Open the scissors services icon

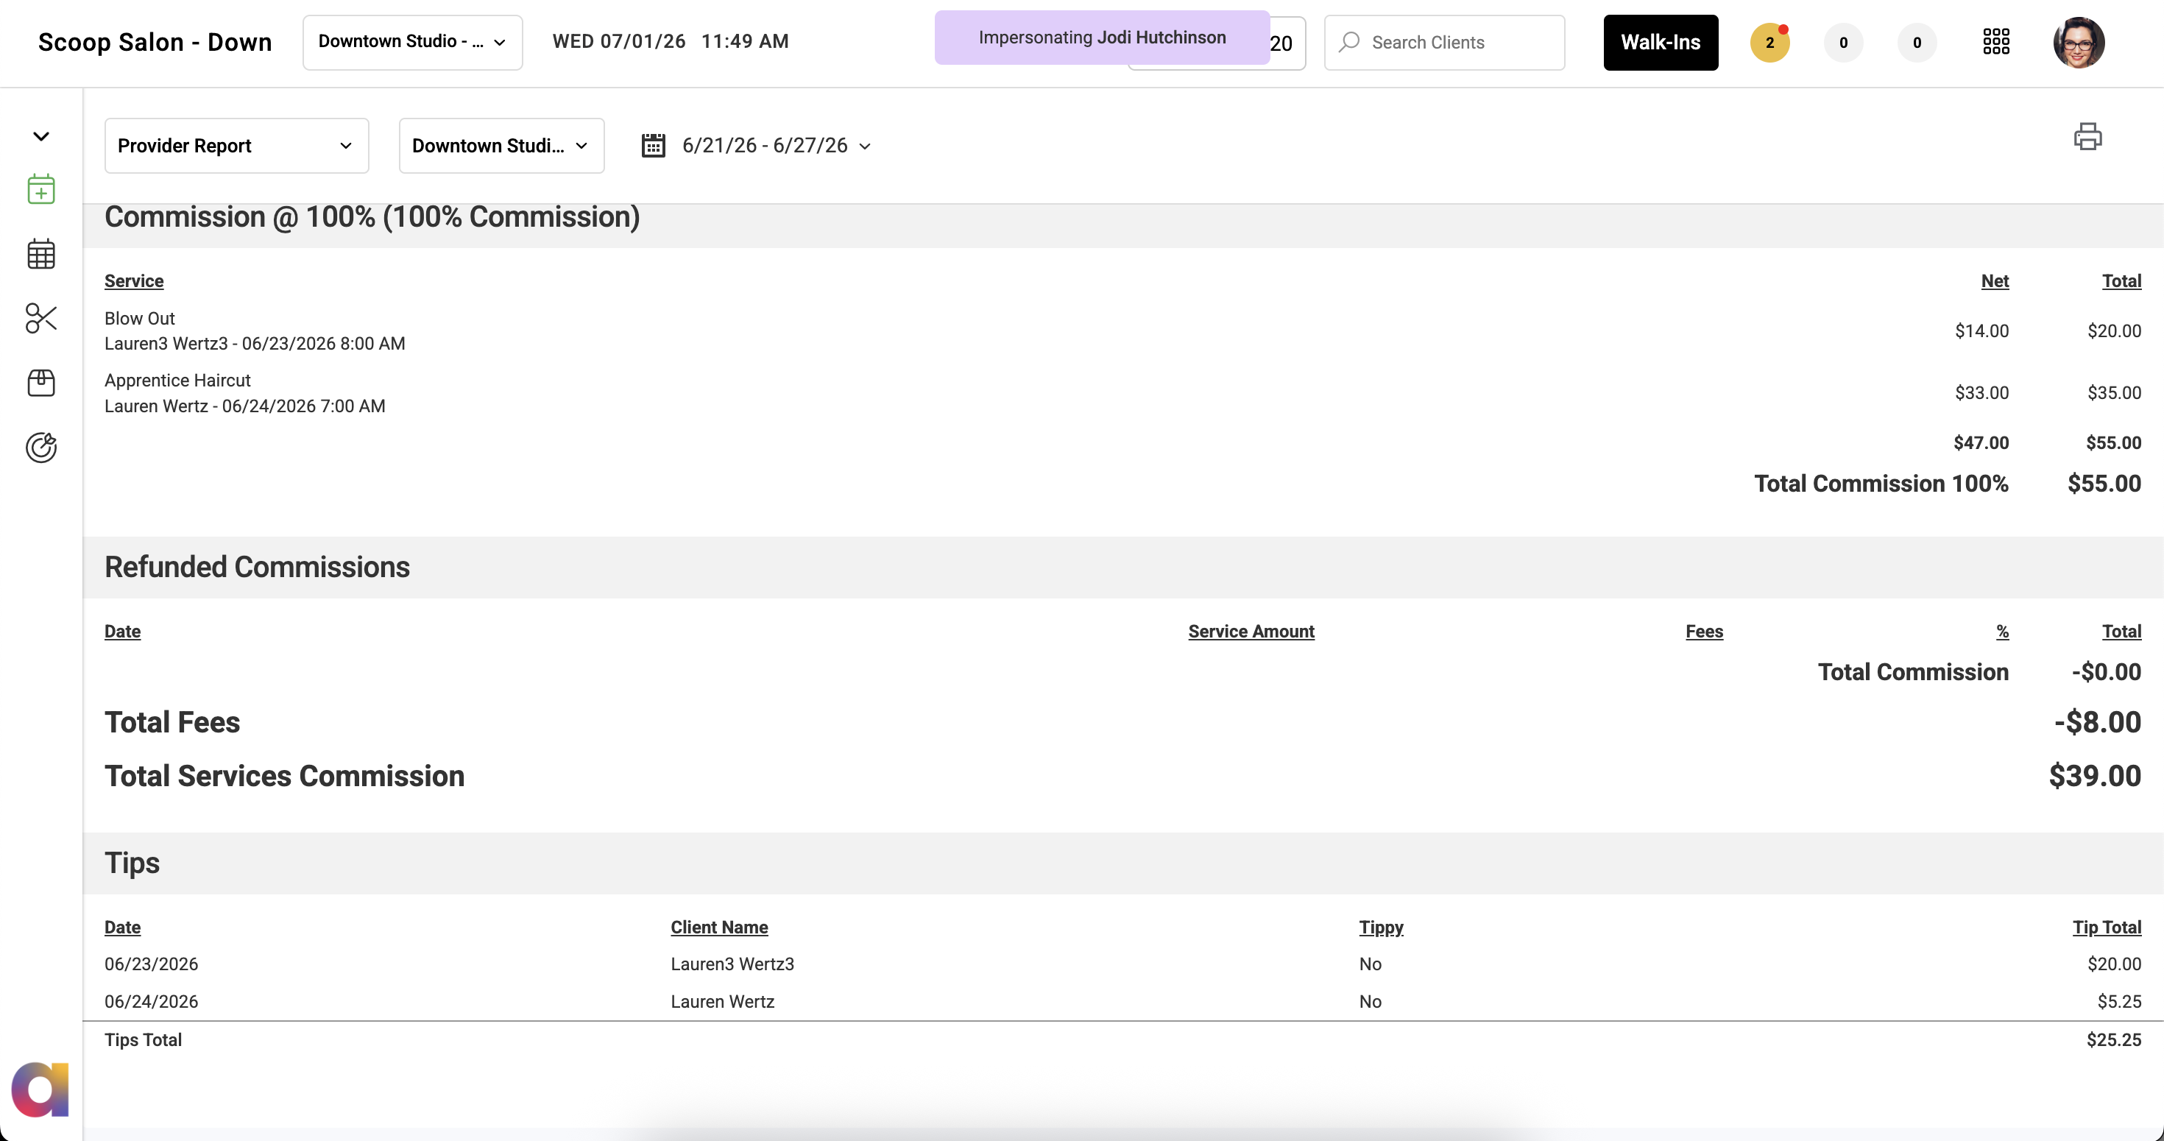click(x=41, y=319)
